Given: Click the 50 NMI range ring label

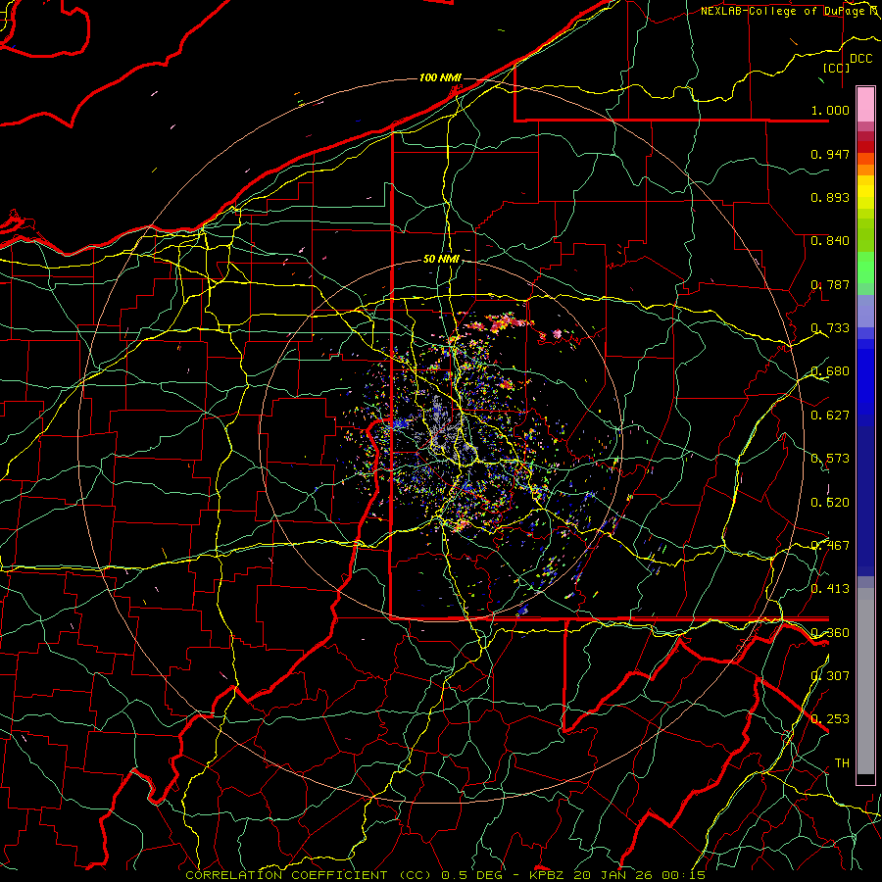Looking at the screenshot, I should click(x=442, y=260).
